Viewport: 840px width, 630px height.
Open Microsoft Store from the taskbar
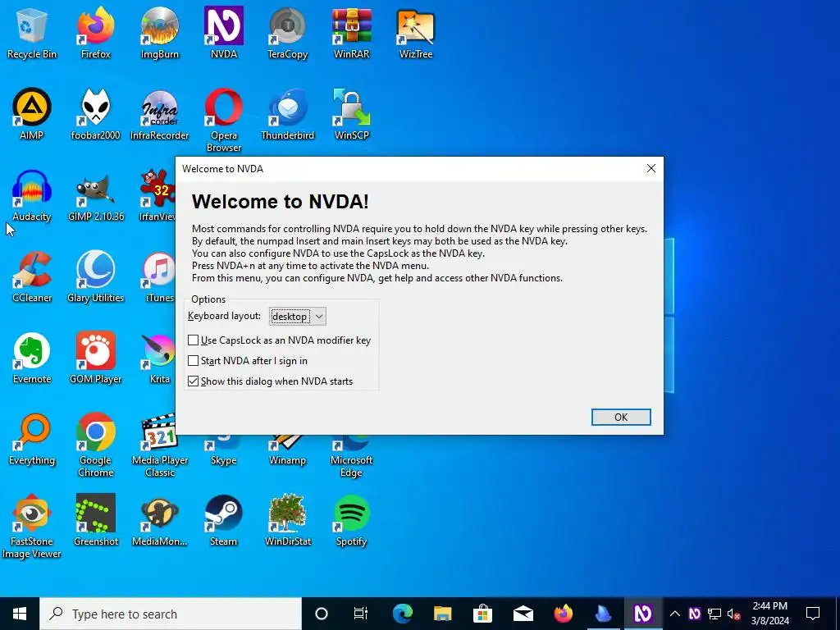(x=482, y=614)
